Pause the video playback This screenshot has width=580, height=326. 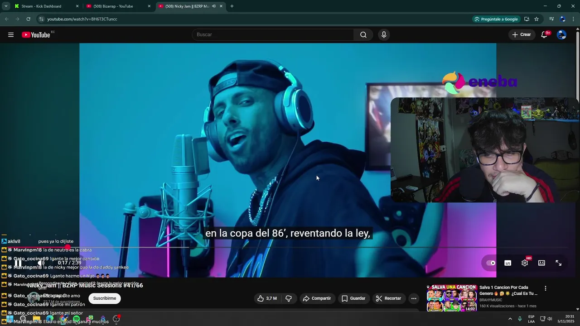coord(18,263)
